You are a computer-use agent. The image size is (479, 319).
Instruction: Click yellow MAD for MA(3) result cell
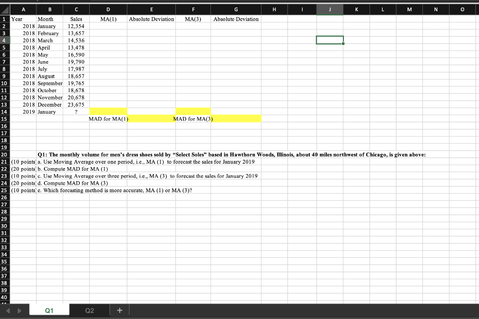click(x=236, y=118)
